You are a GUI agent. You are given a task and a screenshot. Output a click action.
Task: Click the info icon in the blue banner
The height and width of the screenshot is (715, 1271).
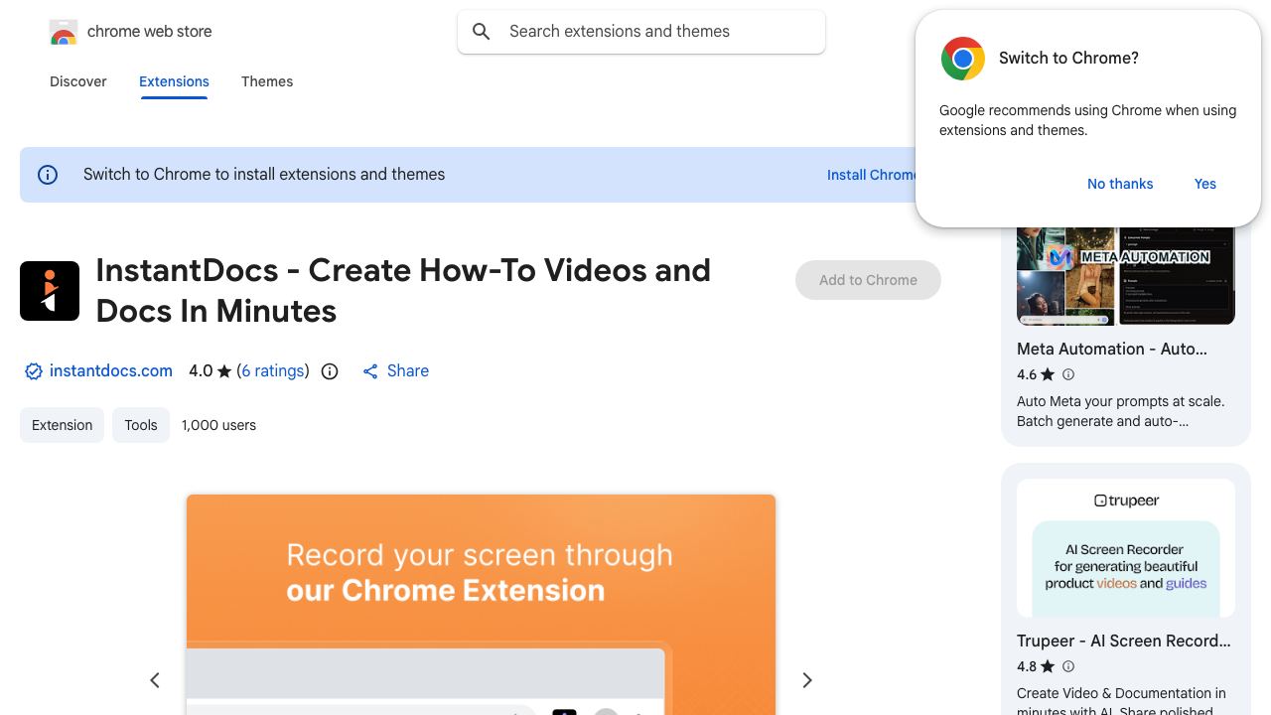pyautogui.click(x=48, y=175)
